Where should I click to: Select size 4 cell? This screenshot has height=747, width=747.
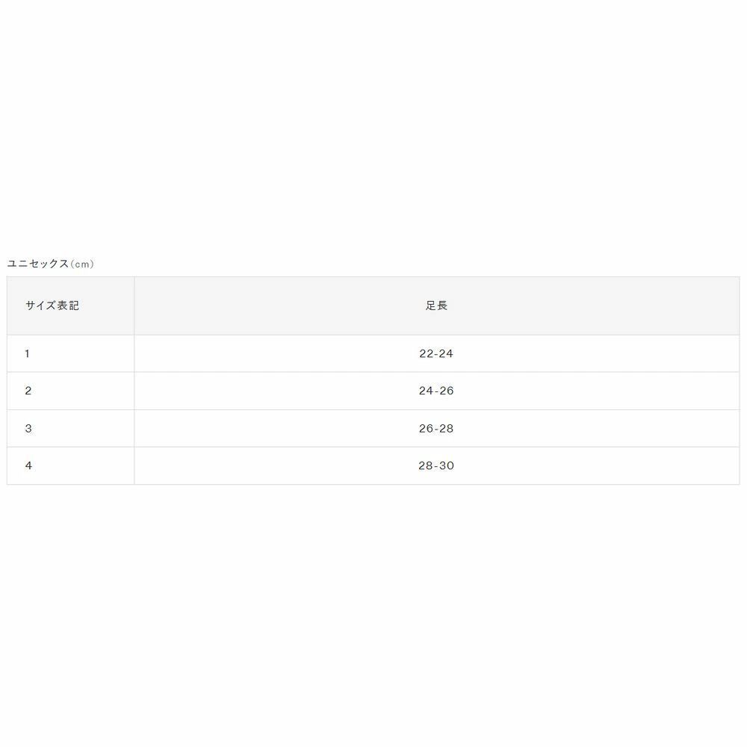(x=28, y=465)
